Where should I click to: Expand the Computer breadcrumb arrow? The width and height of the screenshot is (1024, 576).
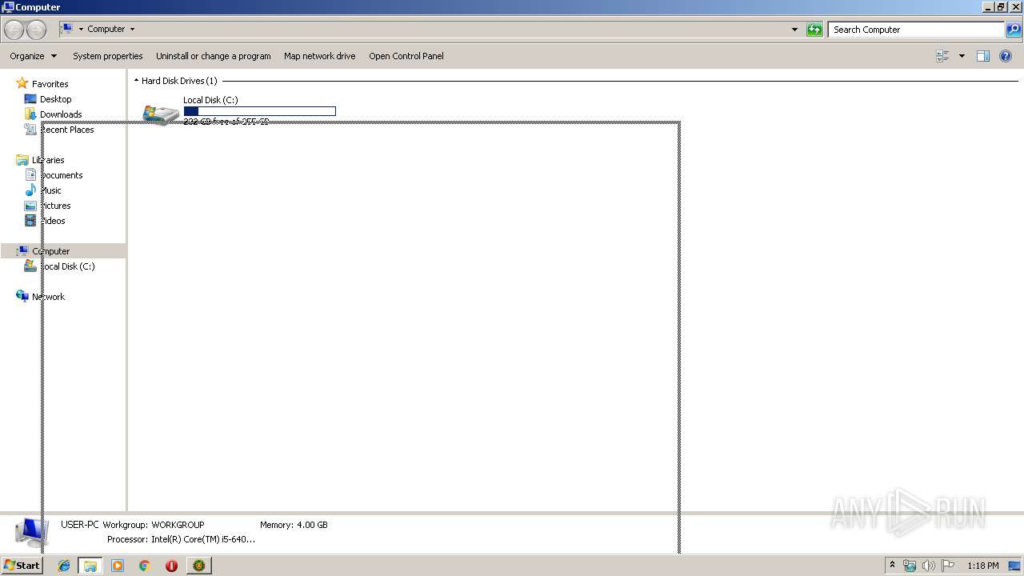[x=132, y=29]
